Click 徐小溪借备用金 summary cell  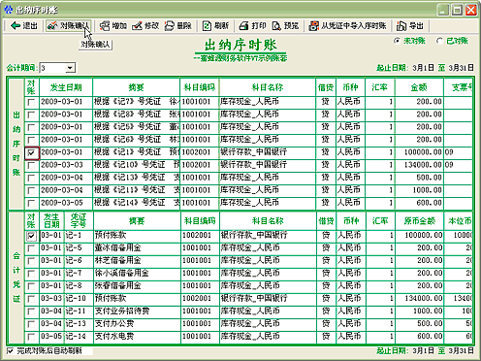tap(137, 274)
